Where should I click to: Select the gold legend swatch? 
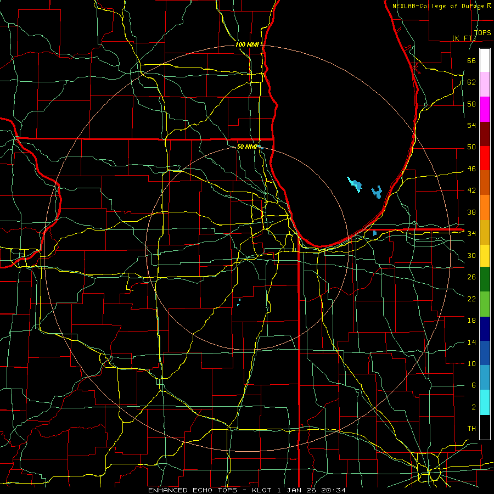(485, 232)
